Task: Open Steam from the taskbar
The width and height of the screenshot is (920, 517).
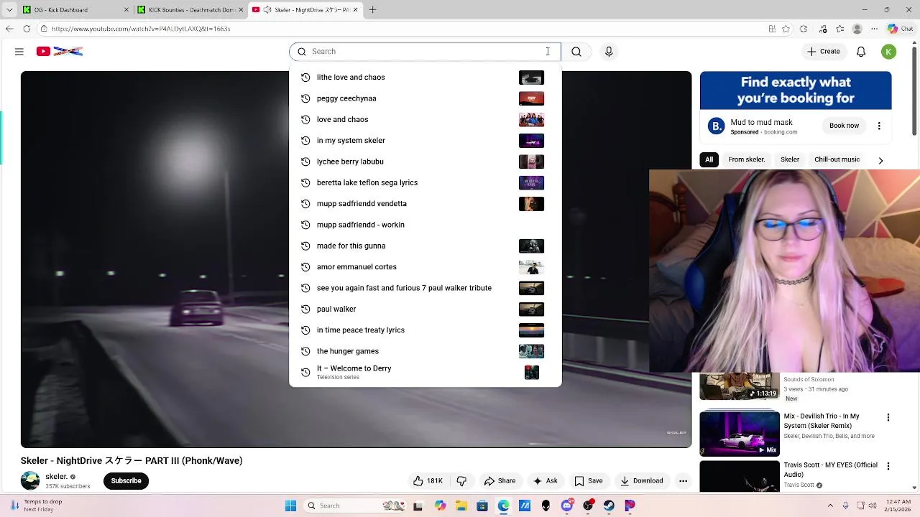Action: (x=609, y=506)
